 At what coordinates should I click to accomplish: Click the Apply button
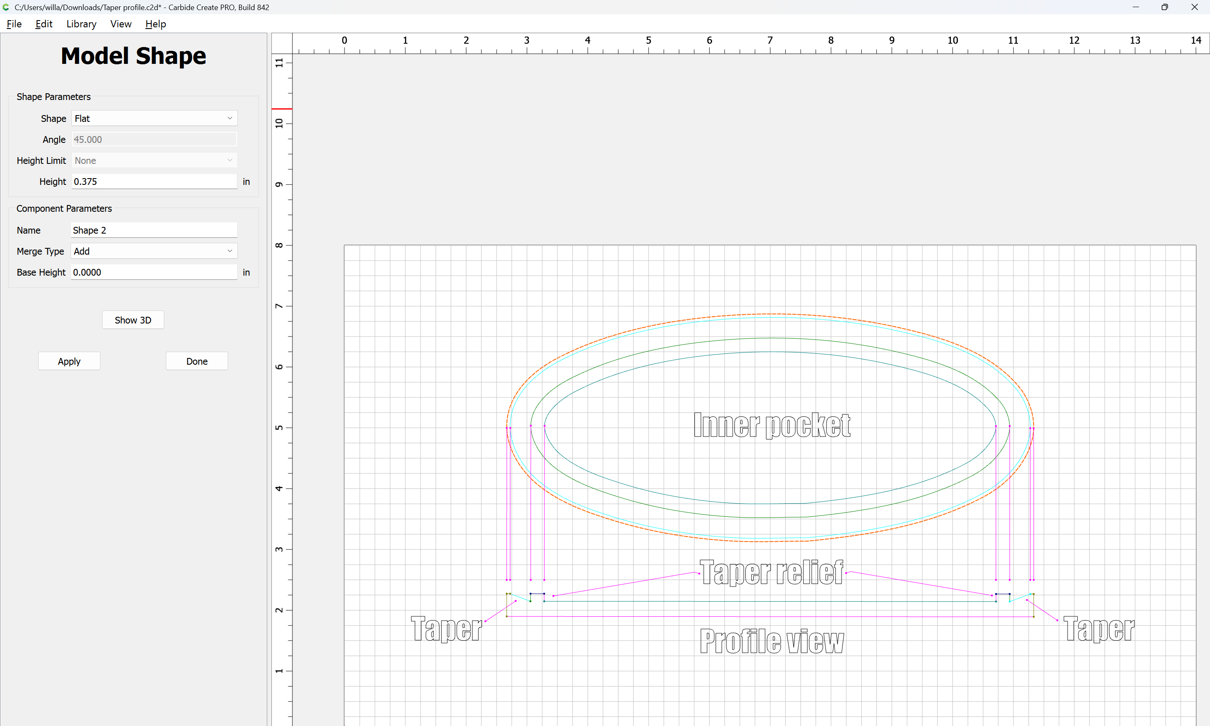[x=69, y=361]
